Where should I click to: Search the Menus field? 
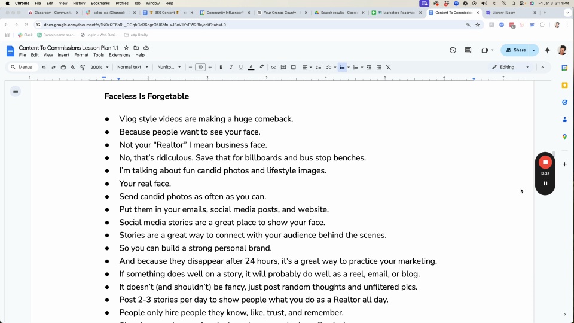click(22, 68)
